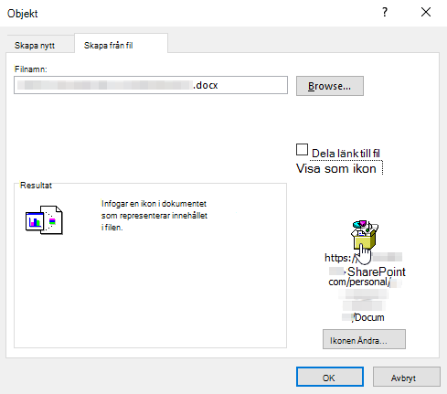
Task: Cancel via the Avbryt button
Action: [407, 377]
